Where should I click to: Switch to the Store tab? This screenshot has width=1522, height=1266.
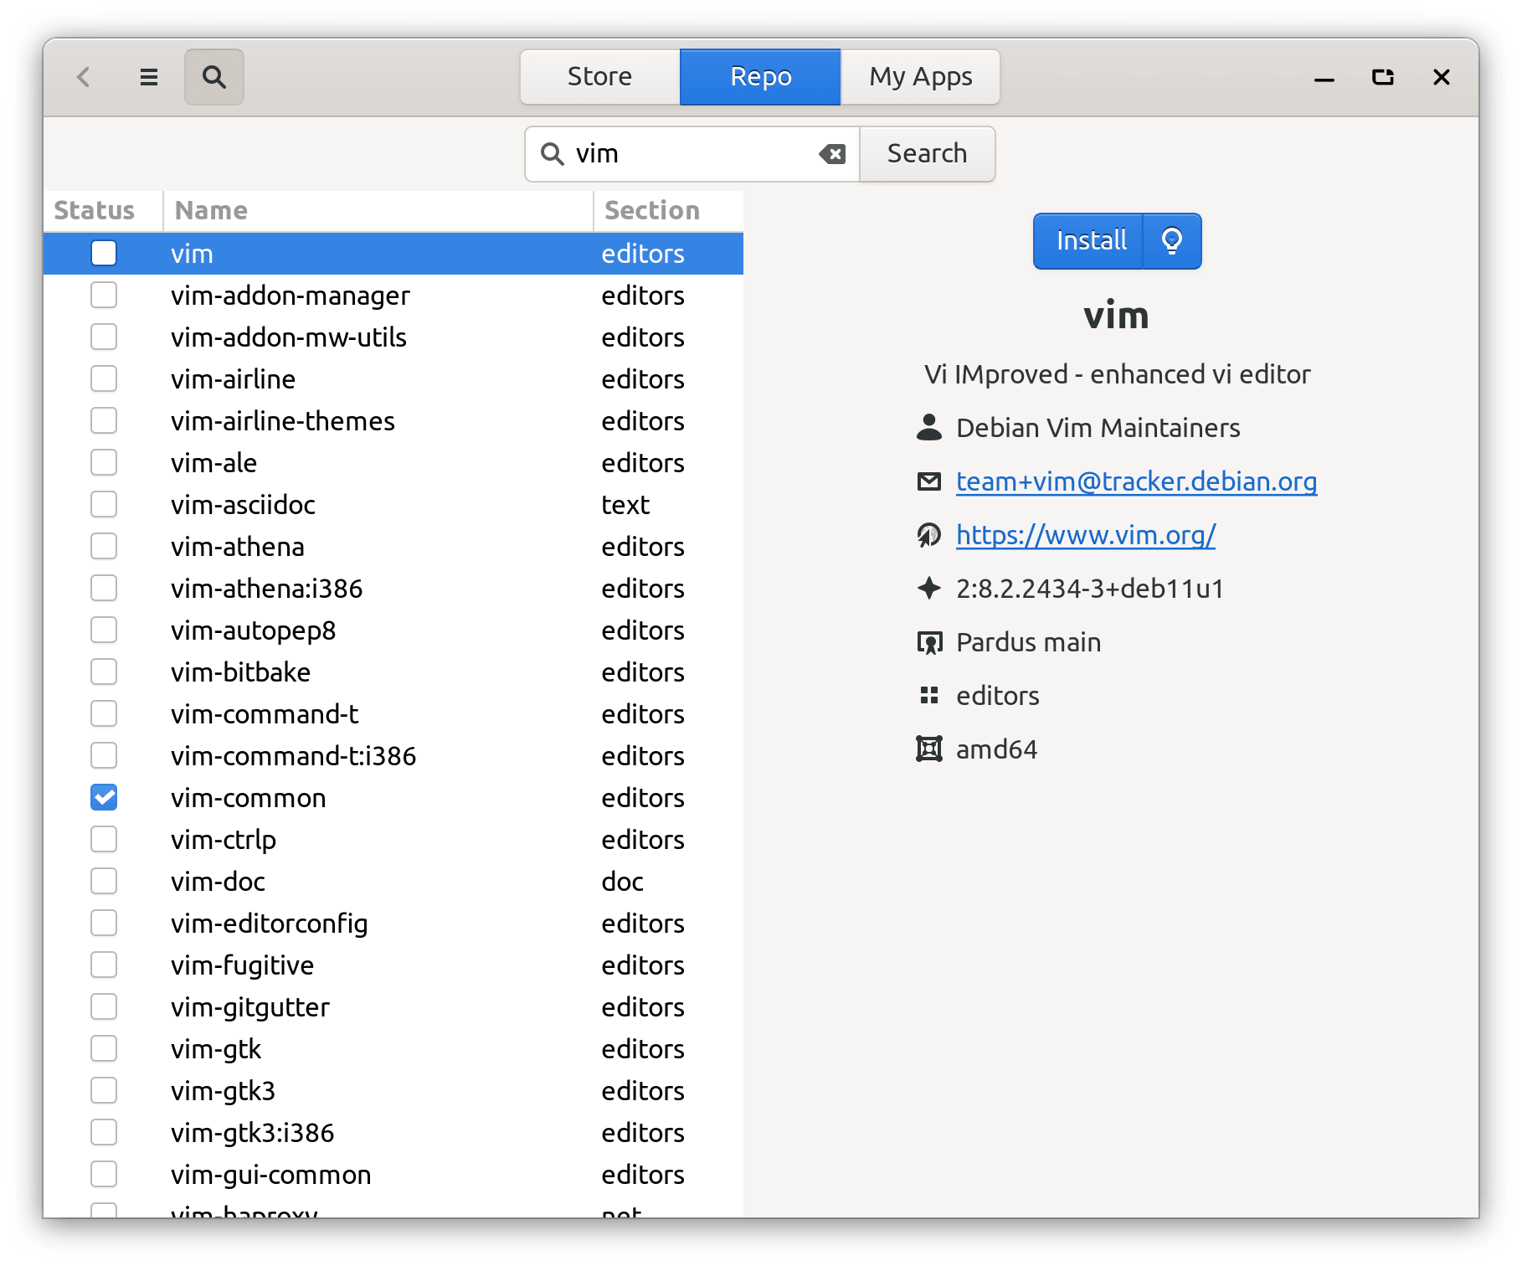pos(600,77)
